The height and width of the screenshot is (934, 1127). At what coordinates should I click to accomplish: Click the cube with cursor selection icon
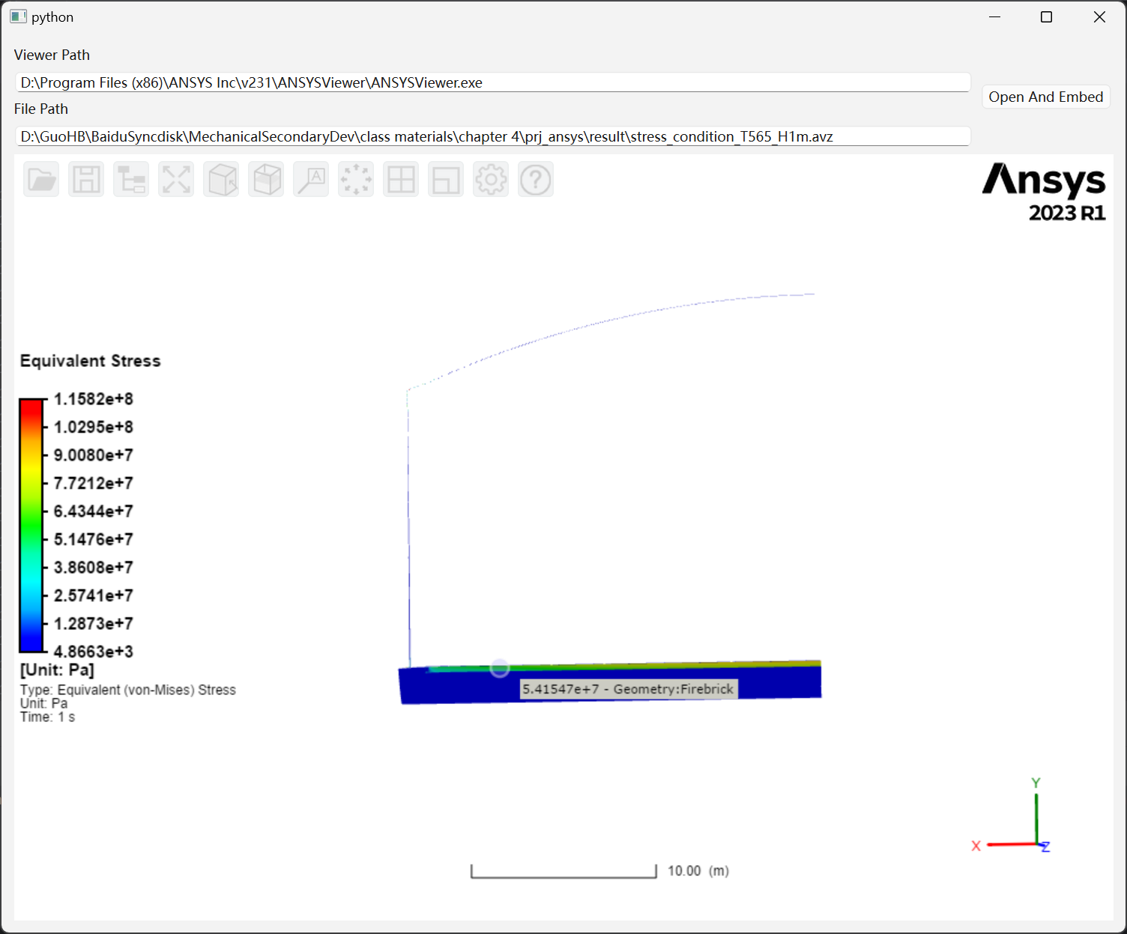pyautogui.click(x=222, y=180)
